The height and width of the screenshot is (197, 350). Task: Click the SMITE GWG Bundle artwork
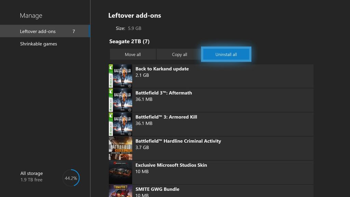(120, 192)
